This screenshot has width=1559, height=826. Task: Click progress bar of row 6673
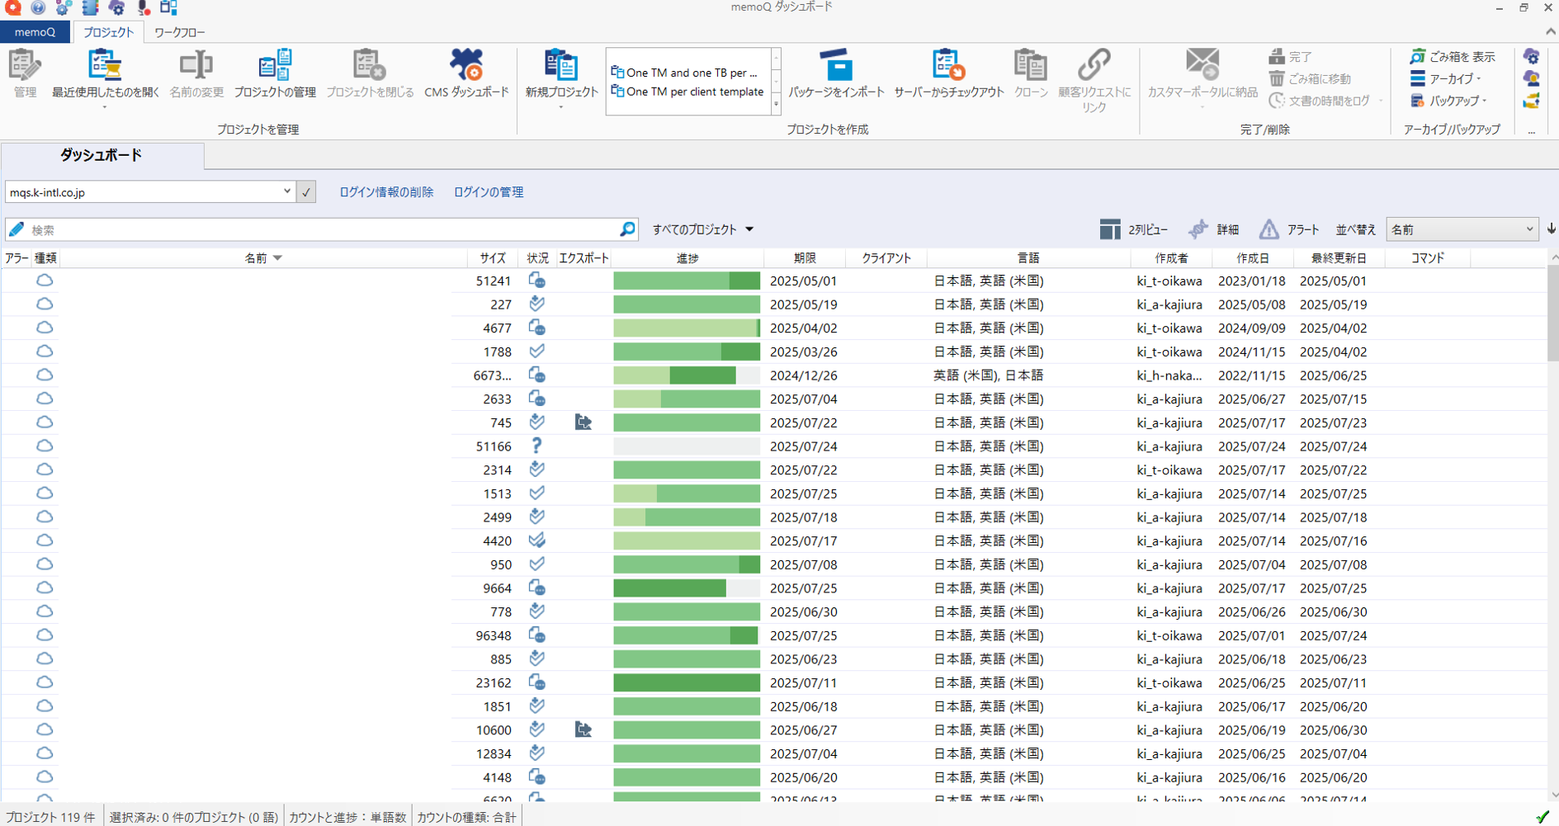[687, 375]
